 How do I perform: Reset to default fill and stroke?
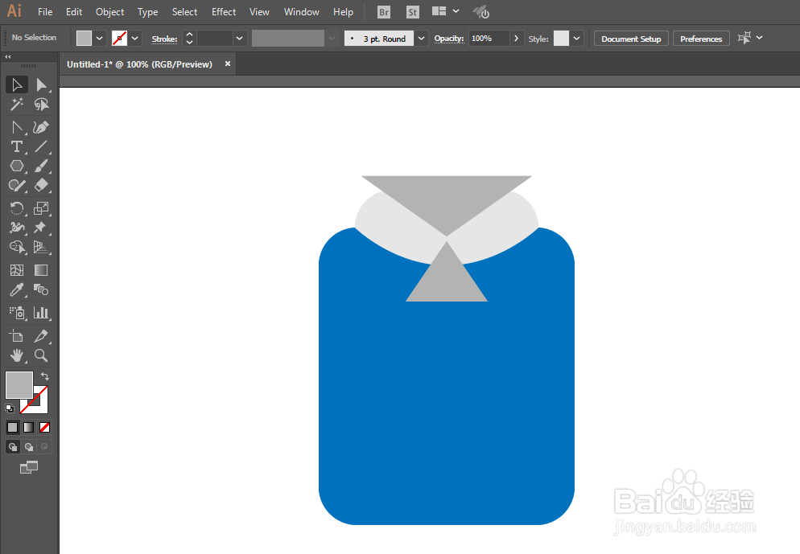point(9,408)
